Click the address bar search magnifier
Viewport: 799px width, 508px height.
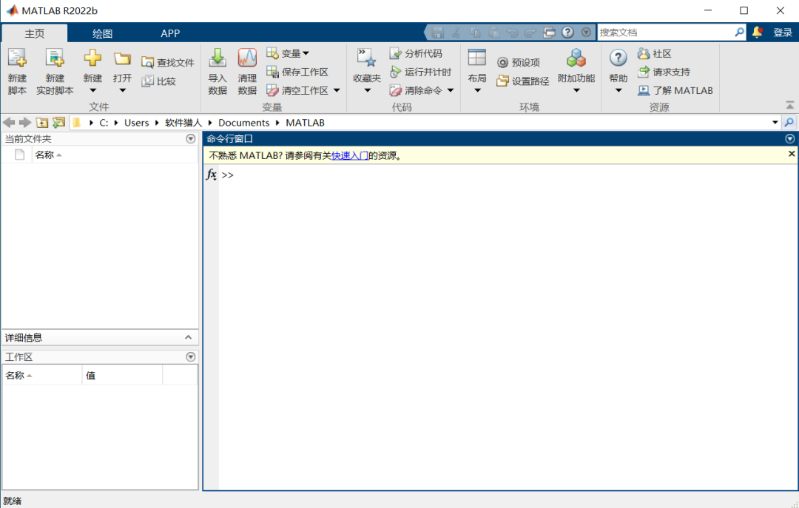tap(789, 122)
